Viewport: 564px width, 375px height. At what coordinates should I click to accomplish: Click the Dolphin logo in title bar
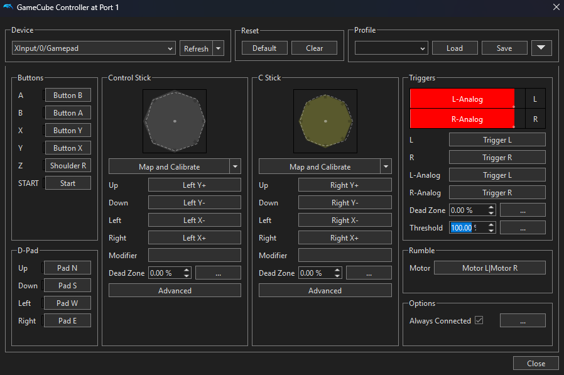coord(8,7)
